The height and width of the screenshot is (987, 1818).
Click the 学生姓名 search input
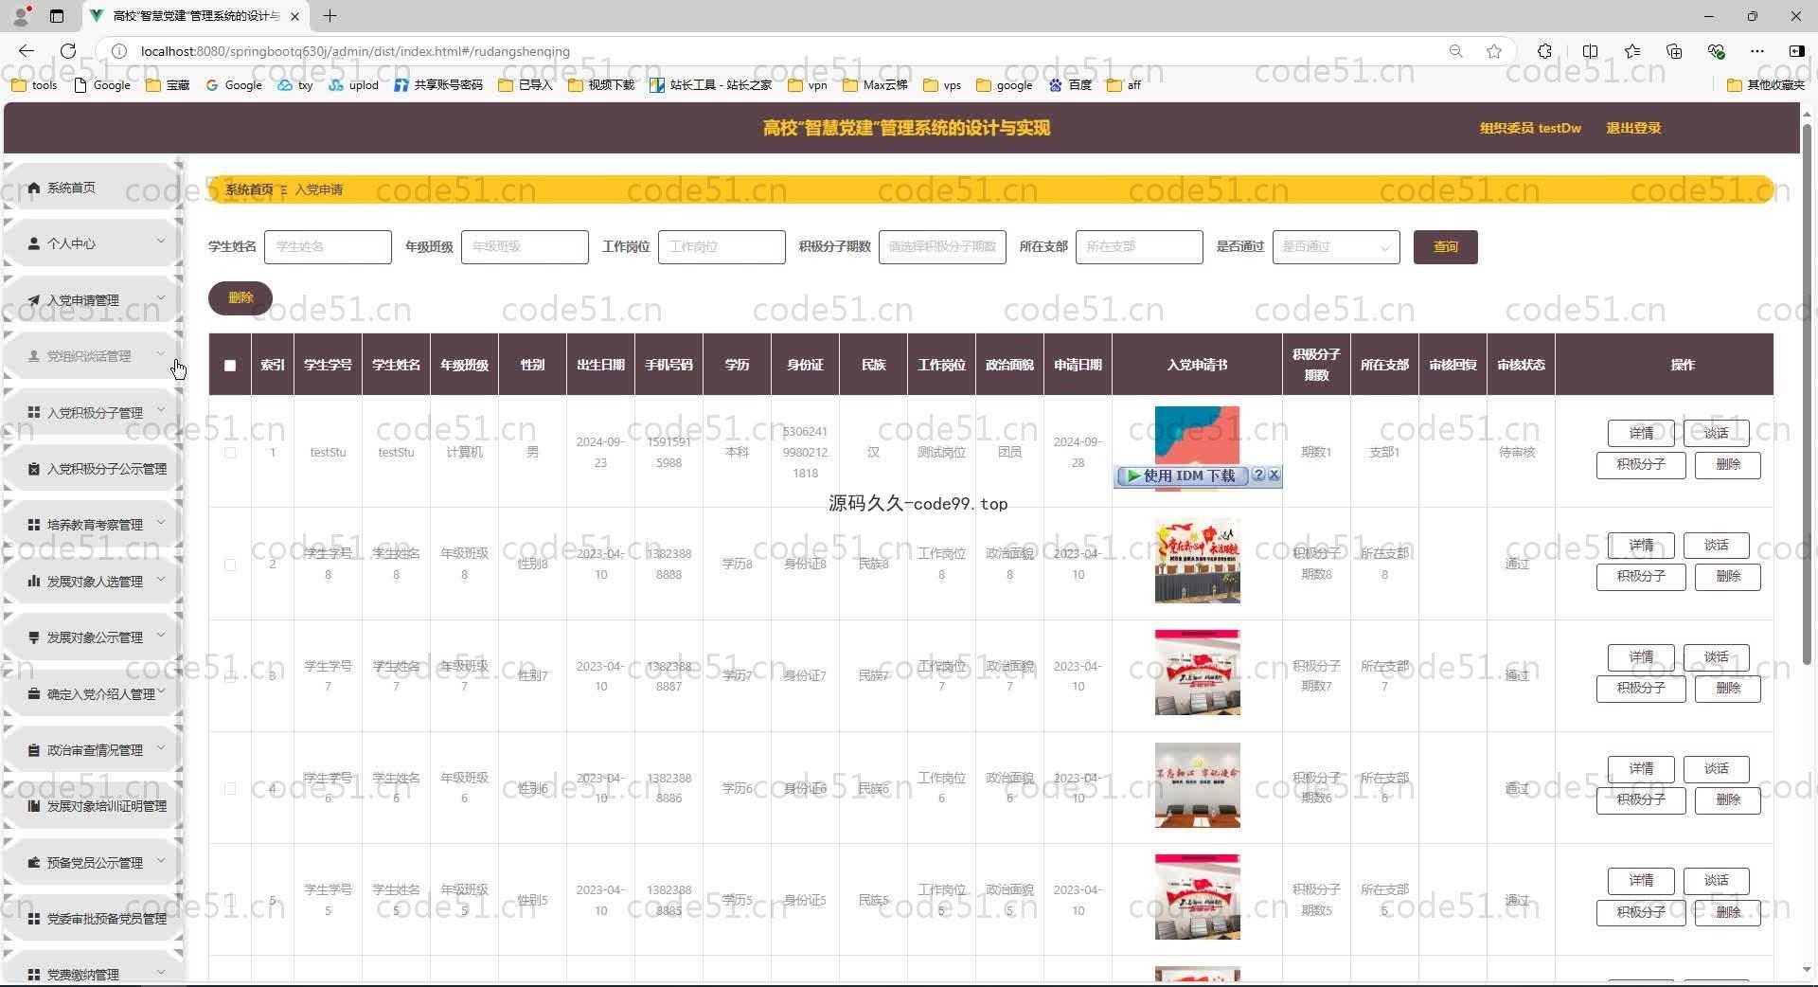click(328, 246)
